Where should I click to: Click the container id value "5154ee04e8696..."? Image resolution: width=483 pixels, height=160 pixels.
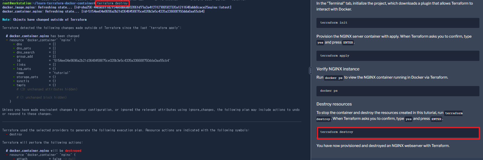pyautogui.click(x=112, y=61)
